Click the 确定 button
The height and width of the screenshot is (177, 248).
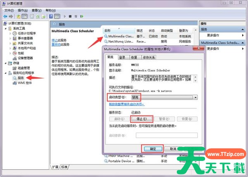coord(153,149)
